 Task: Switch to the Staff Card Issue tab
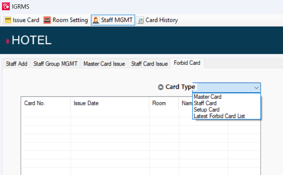click(x=149, y=64)
